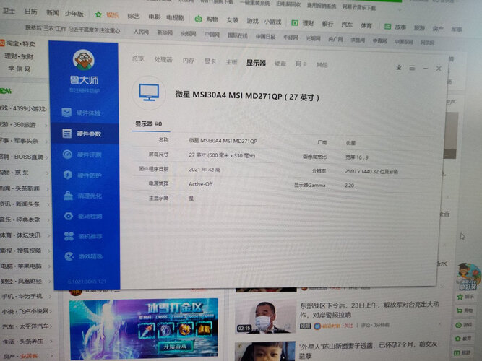This screenshot has width=482, height=361.
Task: Open 硬件评测 benchmark section
Action: click(x=82, y=155)
